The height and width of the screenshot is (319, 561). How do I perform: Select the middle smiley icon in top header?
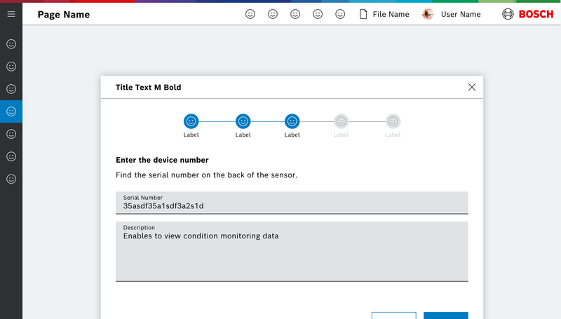[x=295, y=14]
